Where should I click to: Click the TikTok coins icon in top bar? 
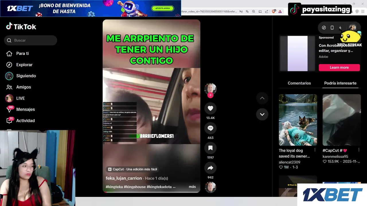point(324,28)
